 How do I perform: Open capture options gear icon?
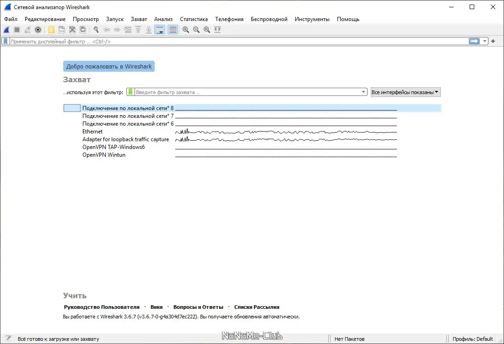coord(38,30)
